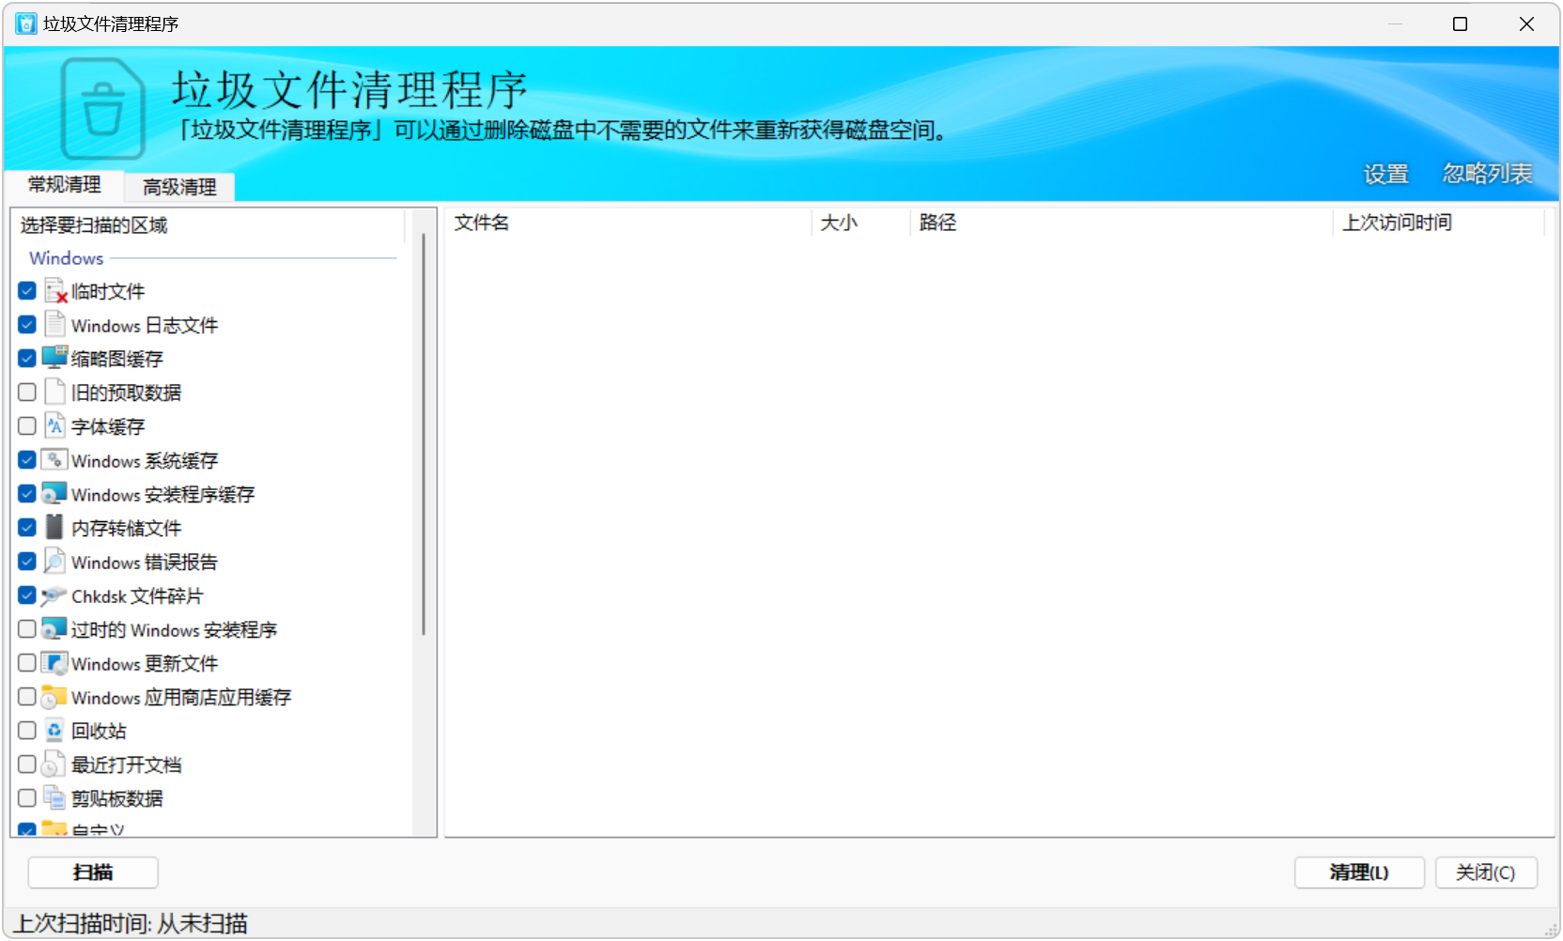Click the 临时文件 file icon

pos(55,291)
